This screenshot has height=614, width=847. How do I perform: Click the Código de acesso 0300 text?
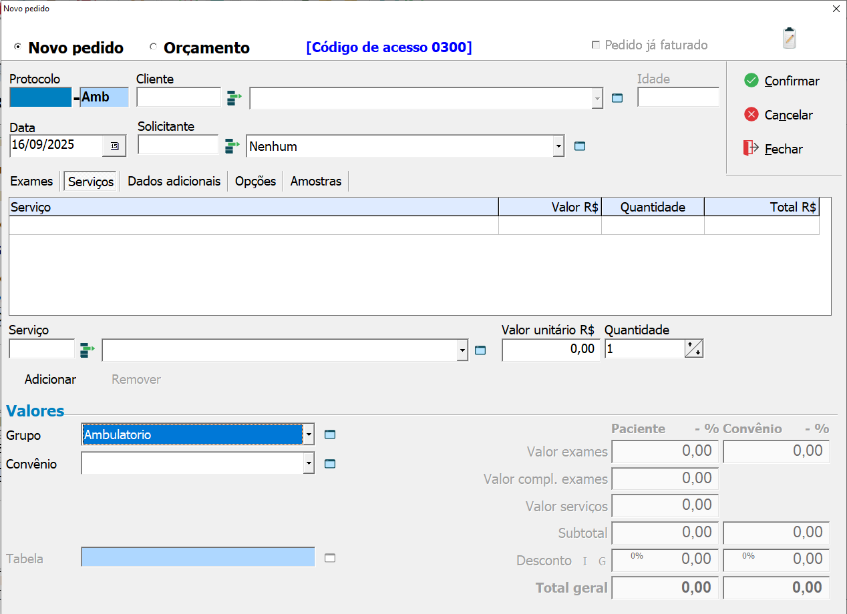[x=389, y=47]
